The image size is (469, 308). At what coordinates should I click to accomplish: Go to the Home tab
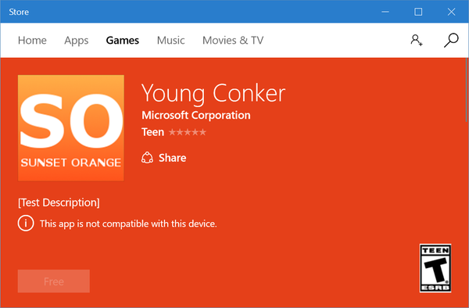pyautogui.click(x=32, y=40)
